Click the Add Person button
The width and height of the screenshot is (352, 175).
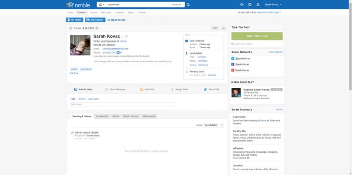[x=75, y=20]
